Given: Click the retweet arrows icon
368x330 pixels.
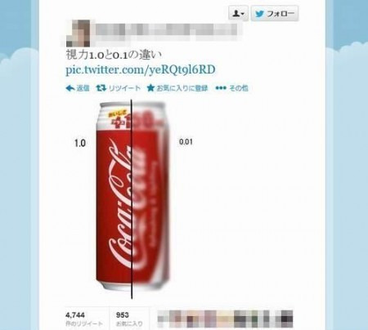Looking at the screenshot, I should click(101, 88).
